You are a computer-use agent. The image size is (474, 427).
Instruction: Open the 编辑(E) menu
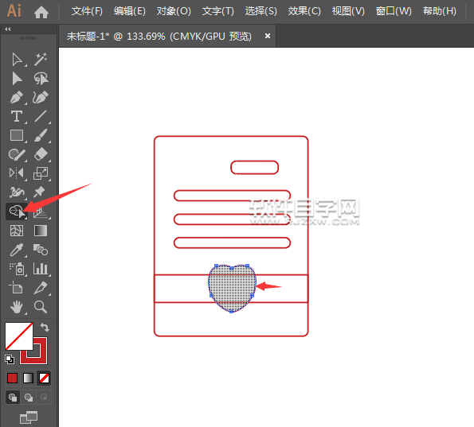coord(129,11)
